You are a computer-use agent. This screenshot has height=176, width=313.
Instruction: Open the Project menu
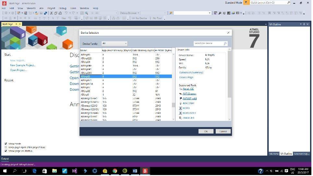(51, 8)
